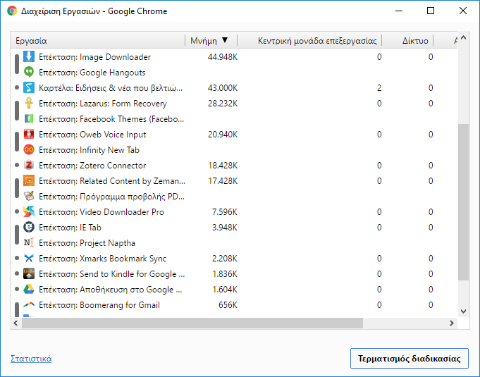This screenshot has height=377, width=480.
Task: Select the Καρτέλα: Ειδήσεις & νέα row
Action: [x=234, y=88]
